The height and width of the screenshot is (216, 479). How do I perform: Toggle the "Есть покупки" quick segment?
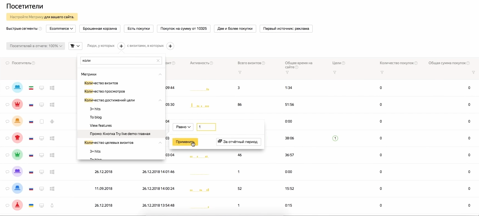[x=139, y=29]
